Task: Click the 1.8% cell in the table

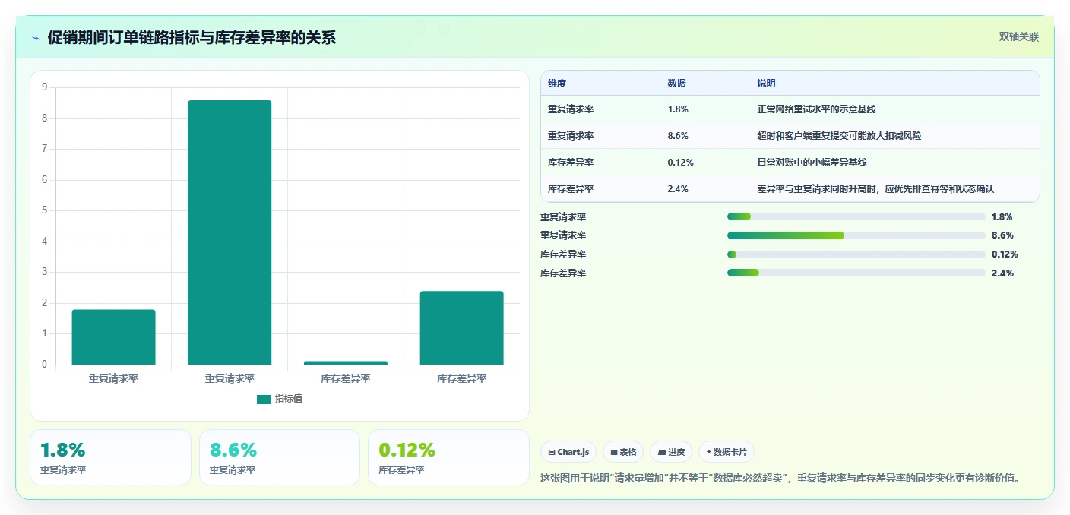Action: [678, 109]
